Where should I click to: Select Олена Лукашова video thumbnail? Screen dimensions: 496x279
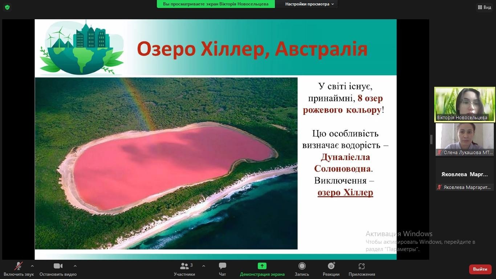(465, 139)
